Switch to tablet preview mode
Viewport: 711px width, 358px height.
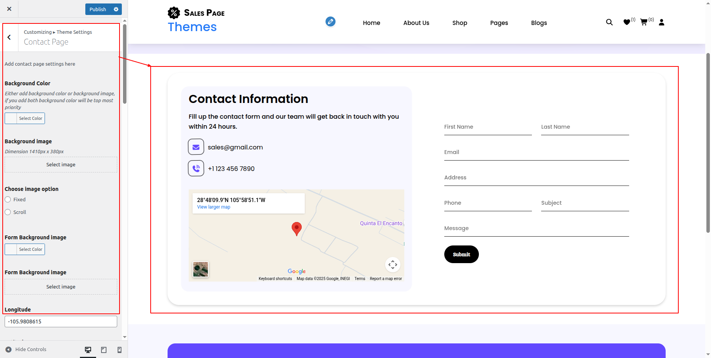coord(104,350)
